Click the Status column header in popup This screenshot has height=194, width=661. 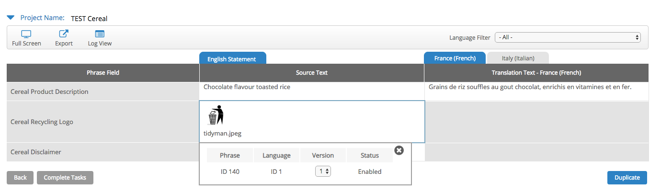point(370,155)
